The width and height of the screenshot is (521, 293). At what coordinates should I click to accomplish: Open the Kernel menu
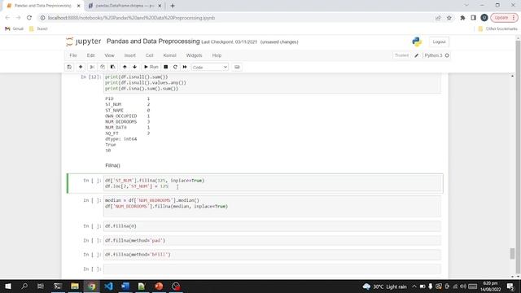(x=169, y=55)
